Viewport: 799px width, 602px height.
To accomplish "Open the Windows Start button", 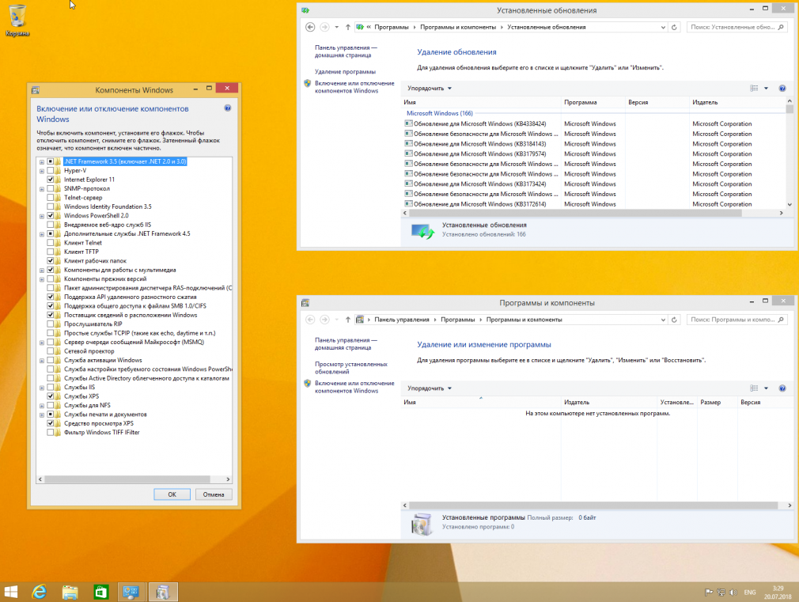I will (x=11, y=592).
